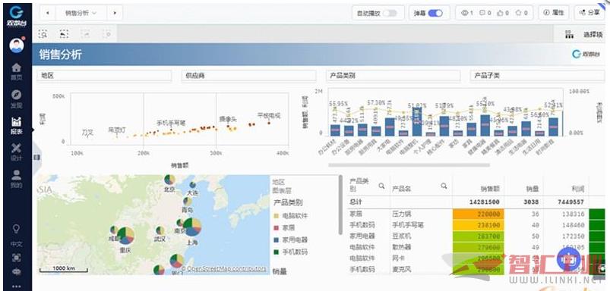The height and width of the screenshot is (291, 610).
Task: Collapse the sidebar with the edge handle
Action: click(x=36, y=157)
